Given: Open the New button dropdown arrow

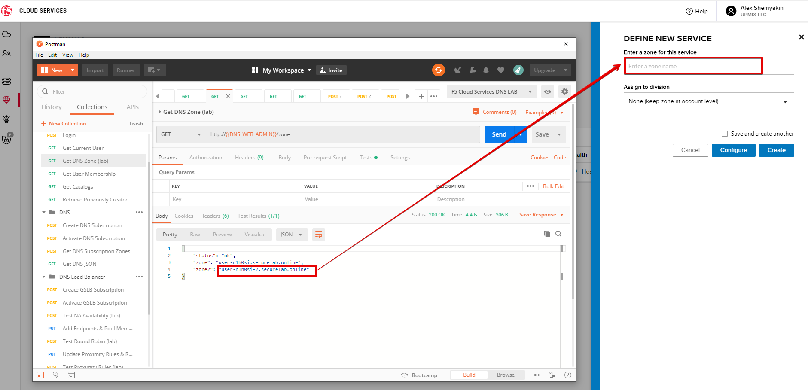Looking at the screenshot, I should point(73,70).
